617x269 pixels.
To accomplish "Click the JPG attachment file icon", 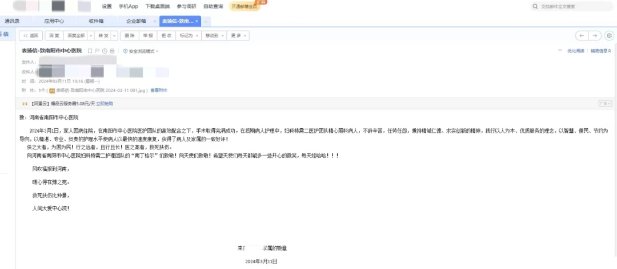I will [x=52, y=91].
